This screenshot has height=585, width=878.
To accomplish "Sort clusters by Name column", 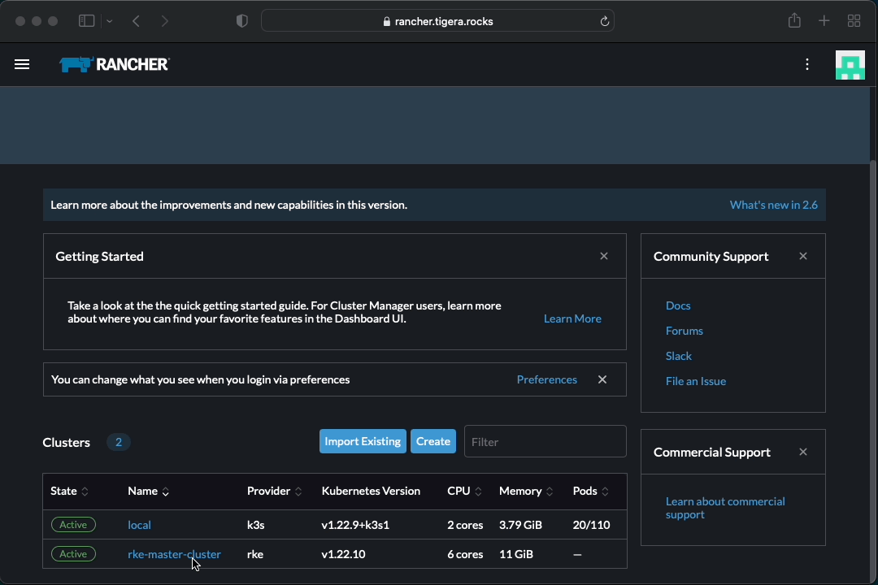I will [149, 491].
